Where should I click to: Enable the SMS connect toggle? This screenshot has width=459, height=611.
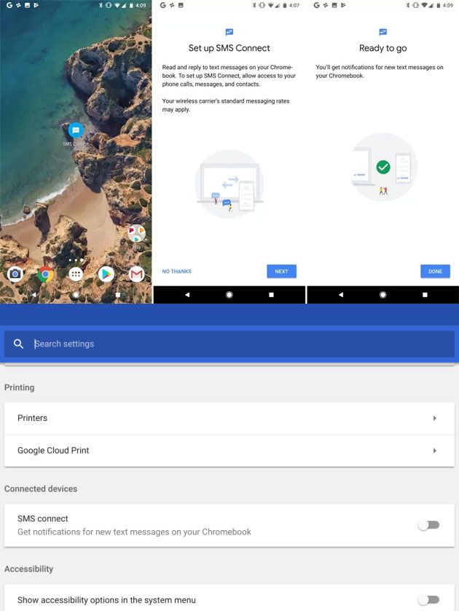point(428,525)
